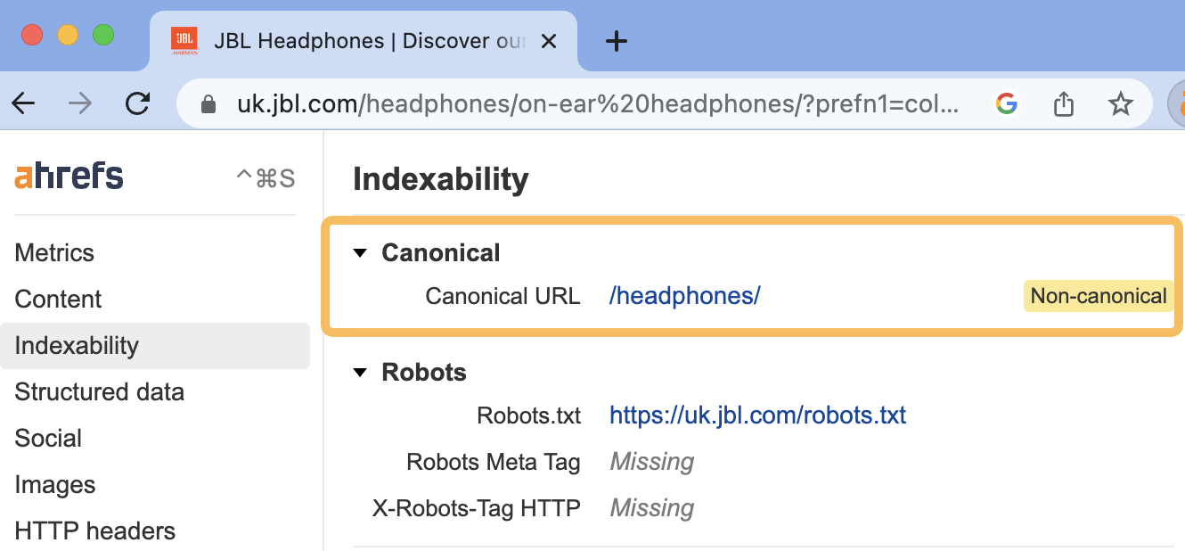
Task: Click the Non-canonical status badge
Action: point(1098,295)
